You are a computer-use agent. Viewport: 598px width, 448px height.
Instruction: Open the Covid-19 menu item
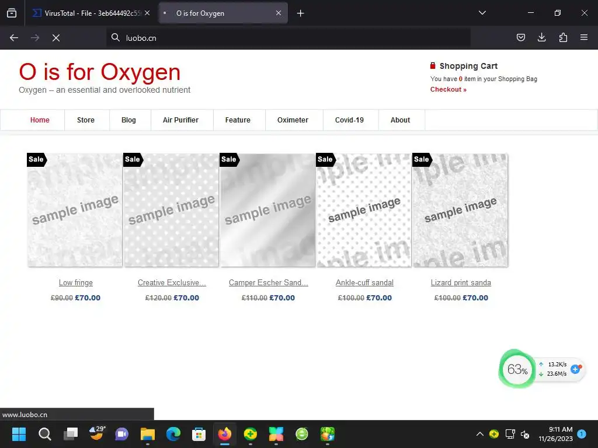pos(349,120)
